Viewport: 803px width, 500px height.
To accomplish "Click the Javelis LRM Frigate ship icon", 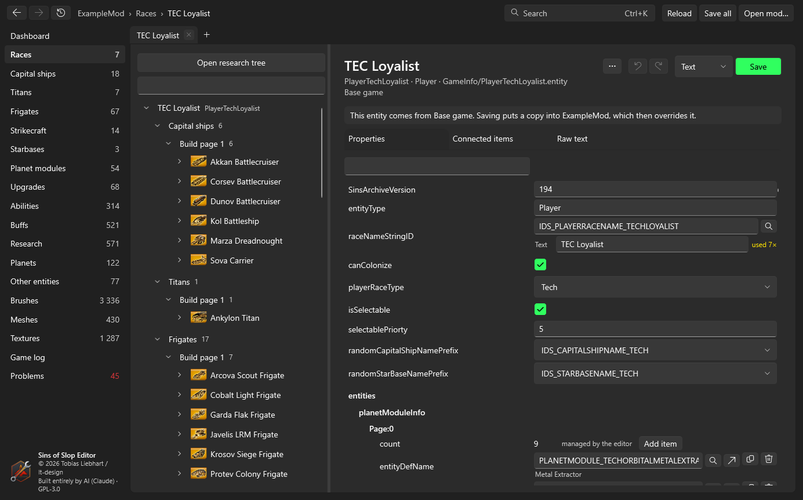I will 199,434.
